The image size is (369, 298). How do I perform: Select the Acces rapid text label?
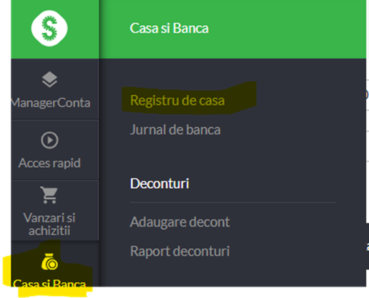pos(49,163)
